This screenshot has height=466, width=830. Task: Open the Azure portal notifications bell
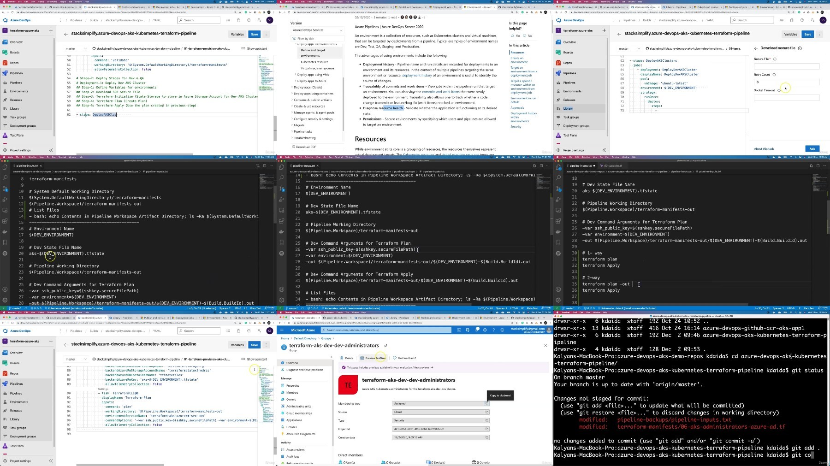(477, 330)
